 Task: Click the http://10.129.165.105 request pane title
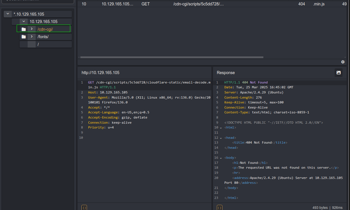[x=101, y=73]
